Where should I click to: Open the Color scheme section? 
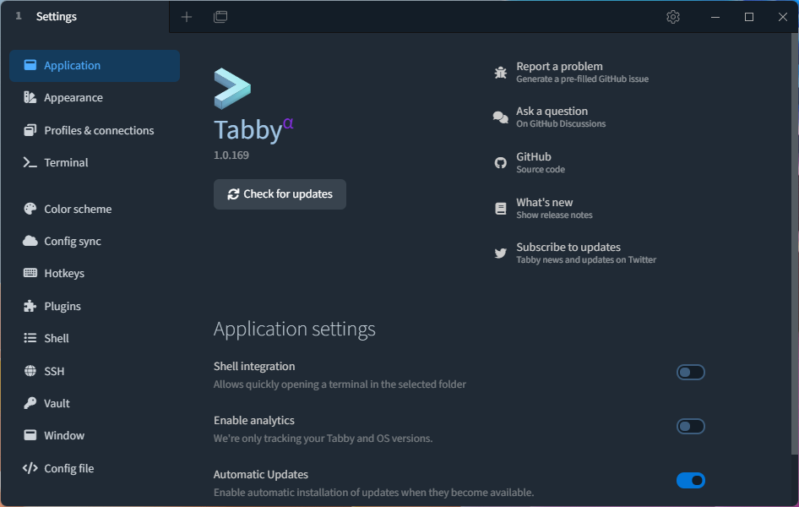78,210
